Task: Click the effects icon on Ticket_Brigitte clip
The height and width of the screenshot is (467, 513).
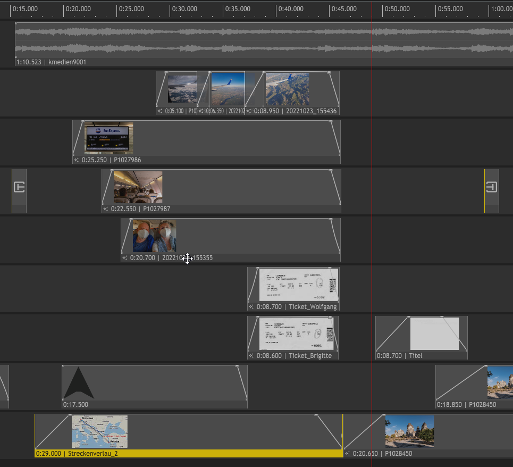Action: pos(251,356)
